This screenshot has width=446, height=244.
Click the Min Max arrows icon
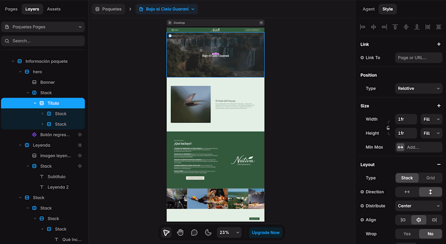[x=401, y=147]
